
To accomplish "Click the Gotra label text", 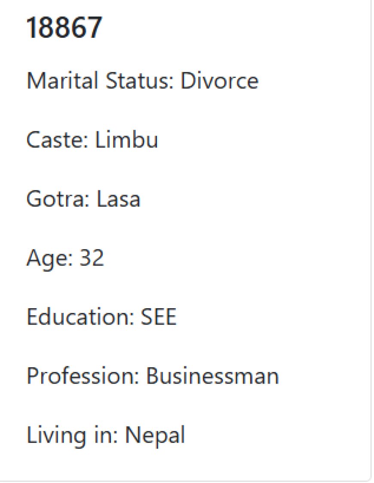I will click(x=58, y=199).
